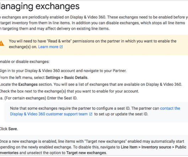The image size is (188, 157).
Task: Click the 'Once a new exchange is enabled' note
Action: click(93, 147)
